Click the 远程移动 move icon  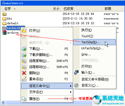point(24,67)
